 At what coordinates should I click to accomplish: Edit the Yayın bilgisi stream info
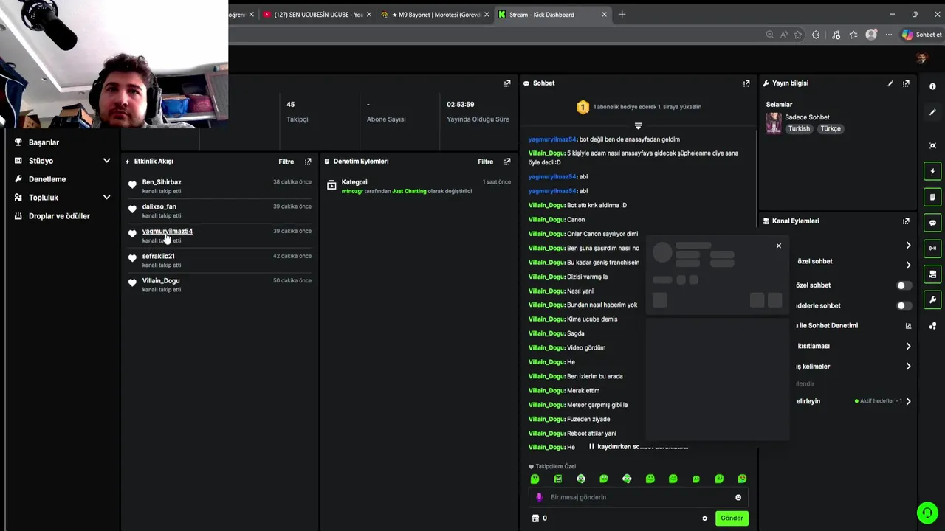click(x=890, y=83)
